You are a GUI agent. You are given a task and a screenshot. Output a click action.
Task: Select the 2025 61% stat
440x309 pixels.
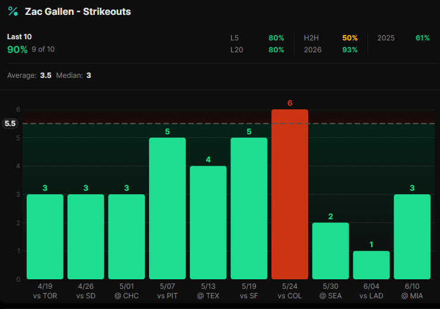[404, 38]
